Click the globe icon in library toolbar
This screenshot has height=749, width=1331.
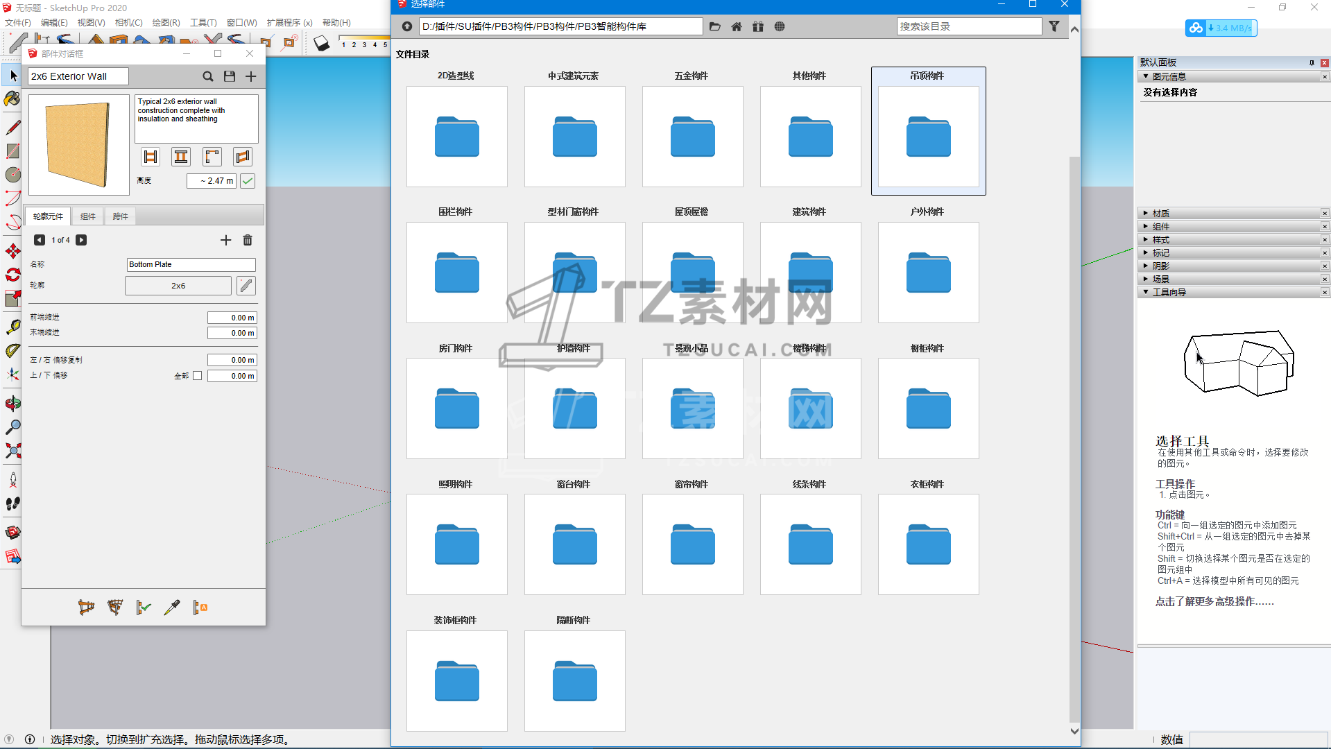click(780, 26)
